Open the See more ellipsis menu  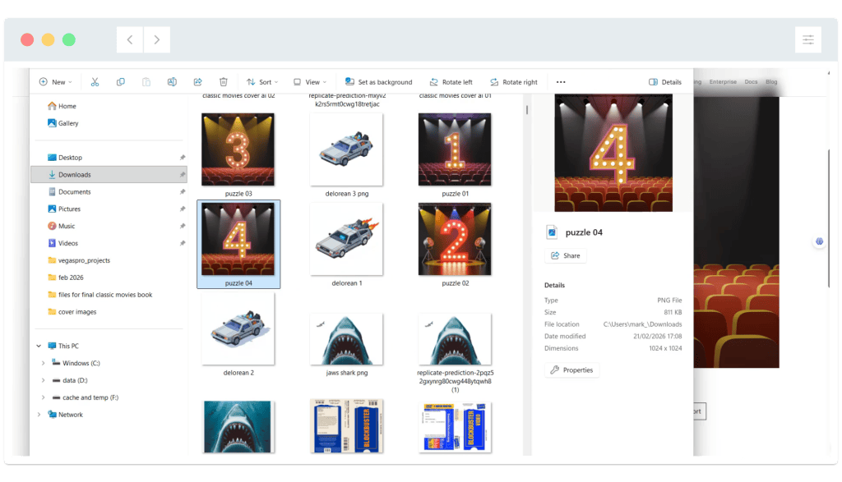[x=561, y=82]
